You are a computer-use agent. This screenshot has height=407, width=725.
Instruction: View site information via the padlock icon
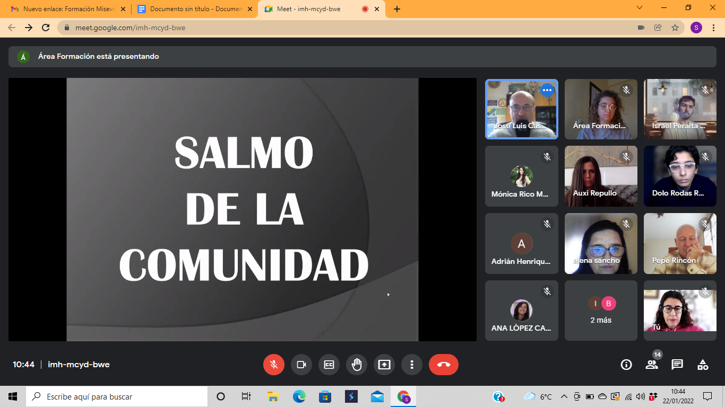[x=66, y=28]
